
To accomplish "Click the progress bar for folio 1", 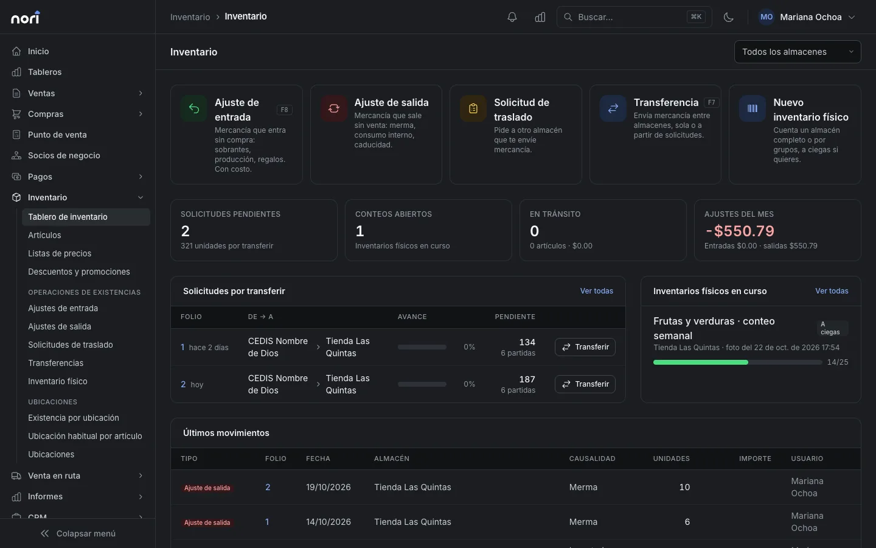I will pyautogui.click(x=422, y=347).
